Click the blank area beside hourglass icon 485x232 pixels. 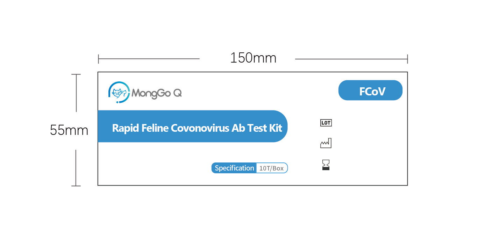[x=367, y=165]
